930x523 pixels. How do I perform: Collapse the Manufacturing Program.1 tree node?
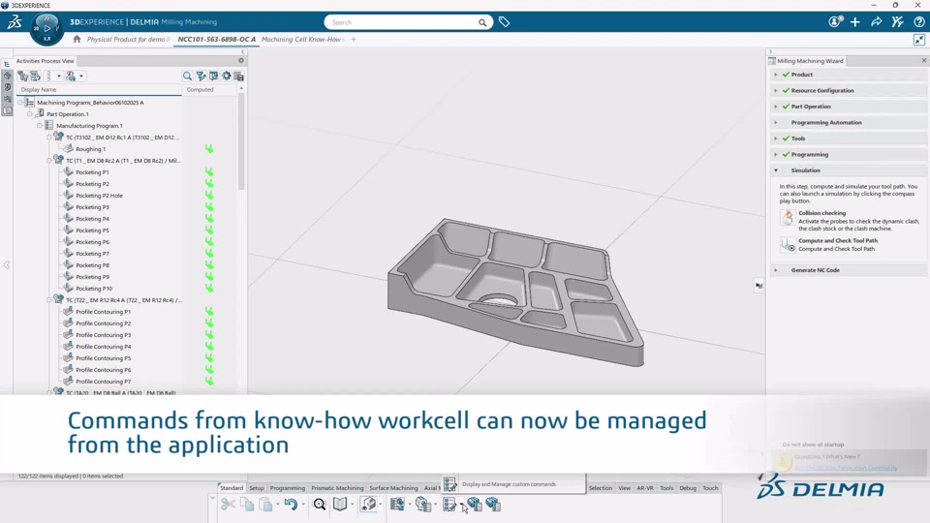tap(40, 126)
